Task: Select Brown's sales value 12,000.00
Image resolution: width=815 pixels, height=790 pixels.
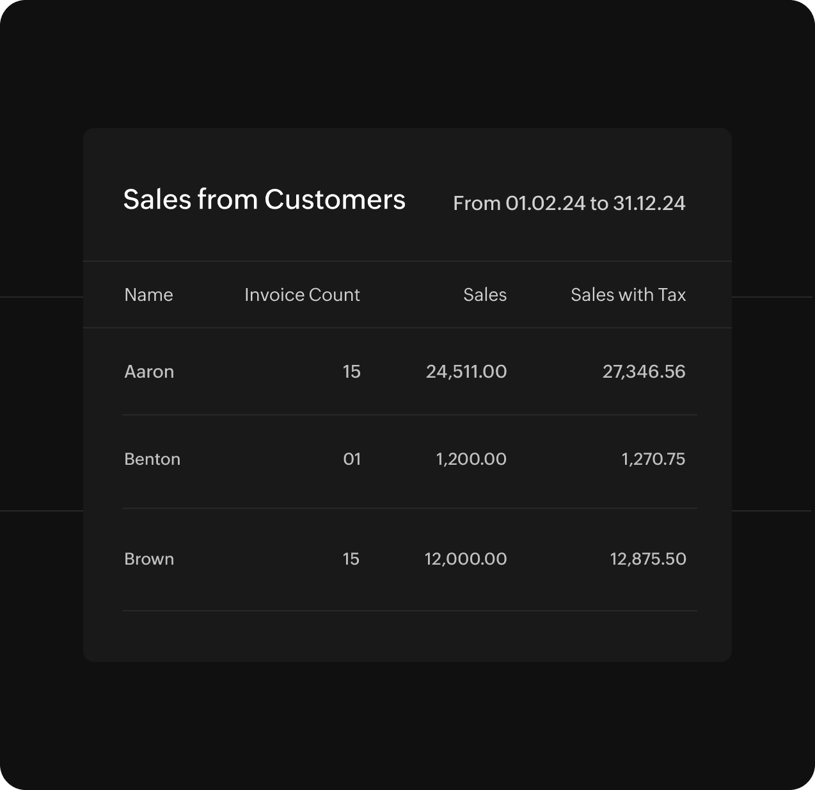Action: click(x=466, y=559)
